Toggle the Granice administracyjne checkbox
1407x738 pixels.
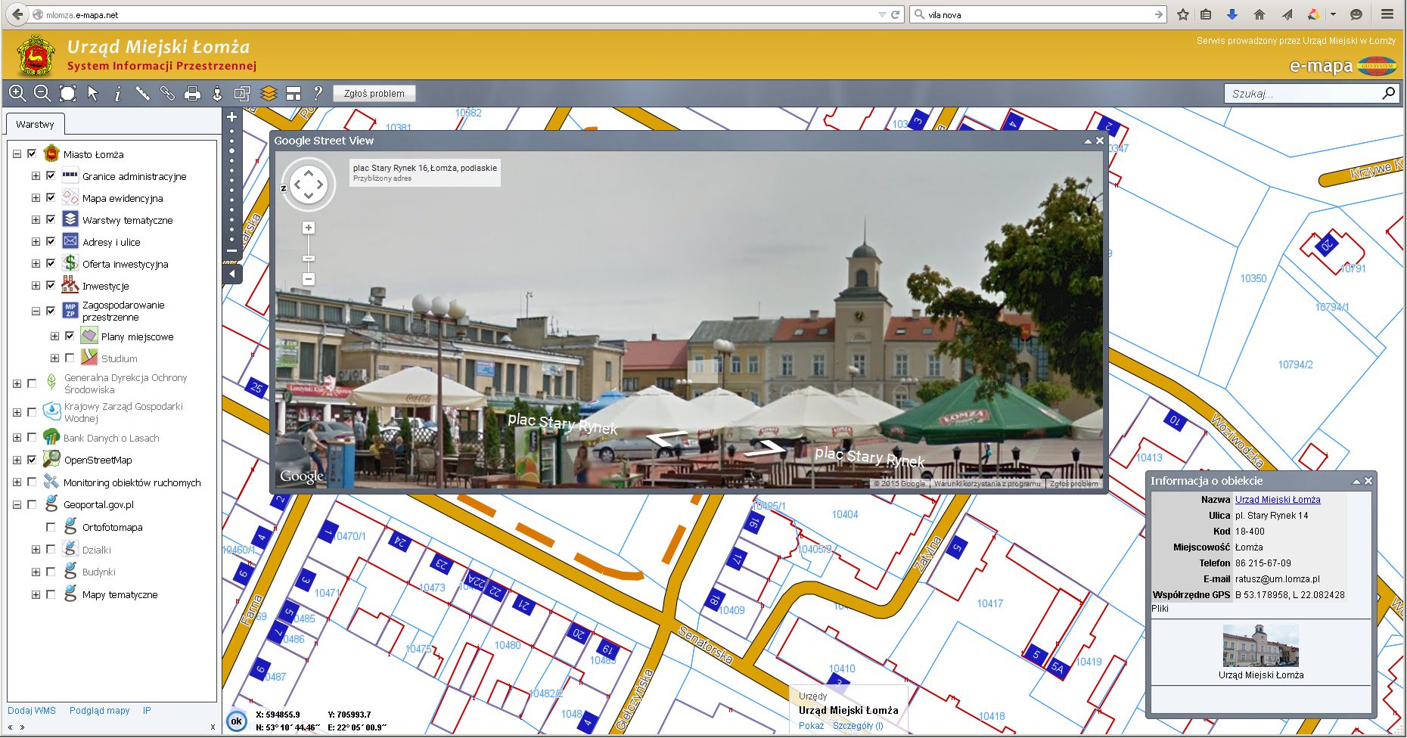coord(51,175)
